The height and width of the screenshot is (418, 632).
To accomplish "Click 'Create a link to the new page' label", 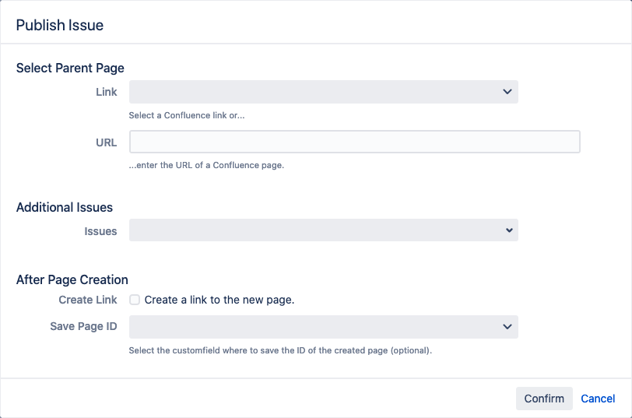I will (x=219, y=300).
